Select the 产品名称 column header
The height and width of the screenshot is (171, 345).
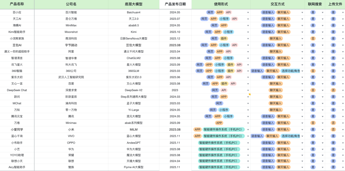click(17, 4)
